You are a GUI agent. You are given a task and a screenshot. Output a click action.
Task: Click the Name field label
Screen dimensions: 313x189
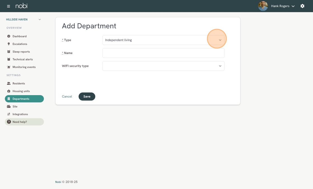[x=67, y=53]
